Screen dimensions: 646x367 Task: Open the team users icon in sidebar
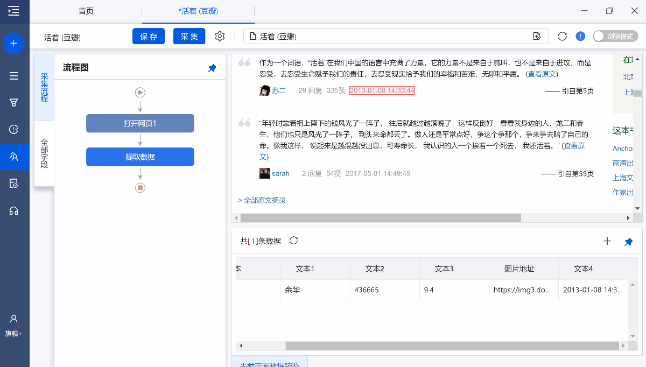14,157
